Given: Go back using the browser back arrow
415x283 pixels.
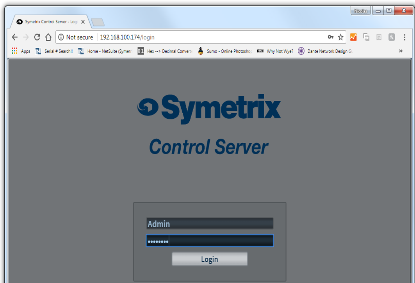Looking at the screenshot, I should pyautogui.click(x=15, y=37).
